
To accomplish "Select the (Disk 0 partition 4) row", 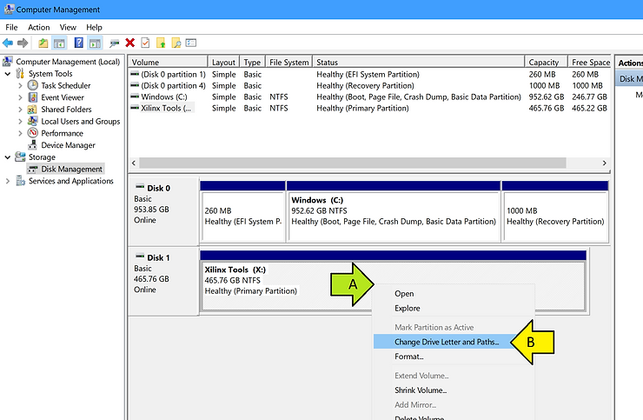I will [x=369, y=85].
